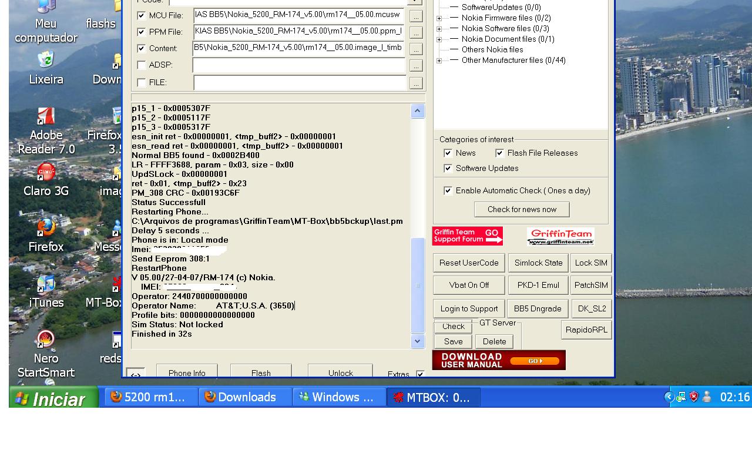The image size is (752, 470).
Task: Click the Iniciar start button
Action: point(53,398)
